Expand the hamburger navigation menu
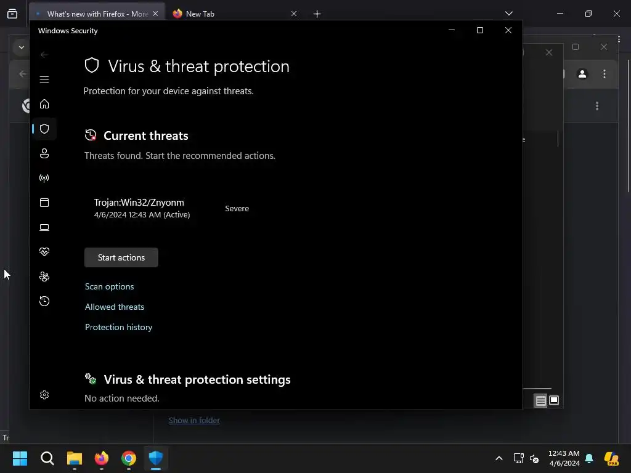Viewport: 631px width, 473px height. pos(44,79)
